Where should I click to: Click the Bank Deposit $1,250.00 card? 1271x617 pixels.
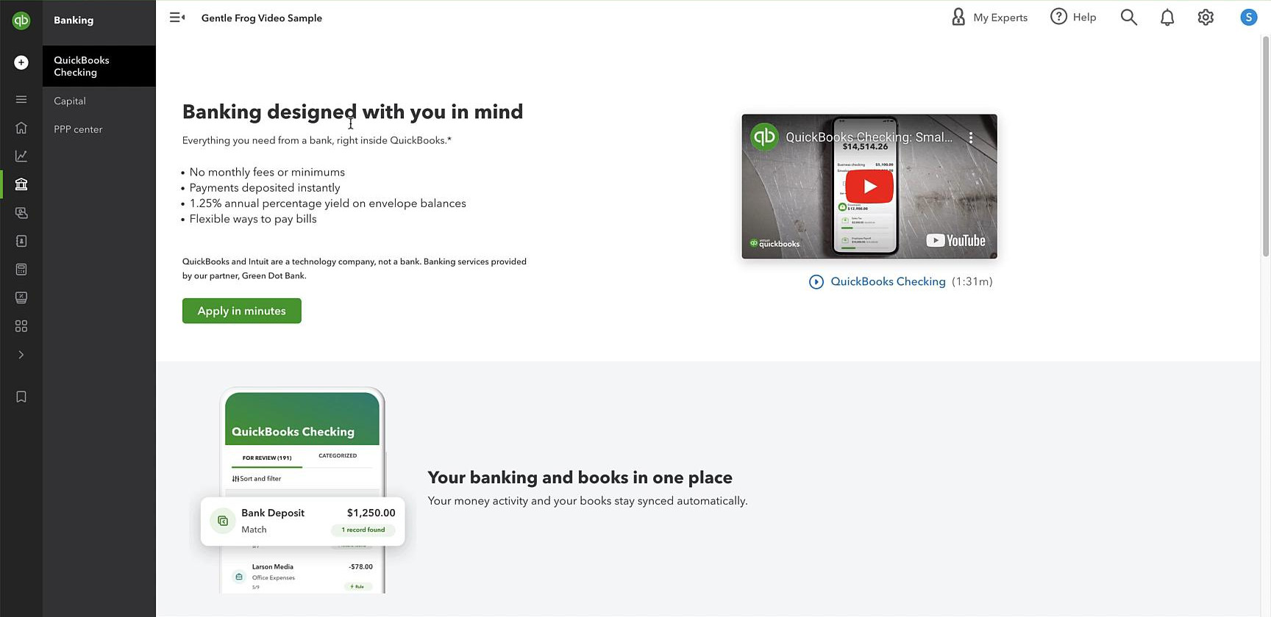[302, 521]
